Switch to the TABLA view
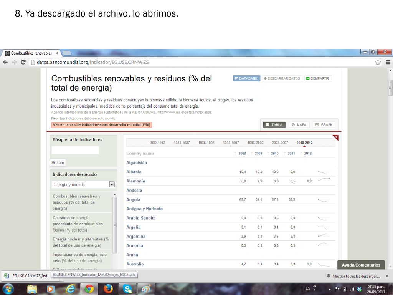 coord(274,125)
